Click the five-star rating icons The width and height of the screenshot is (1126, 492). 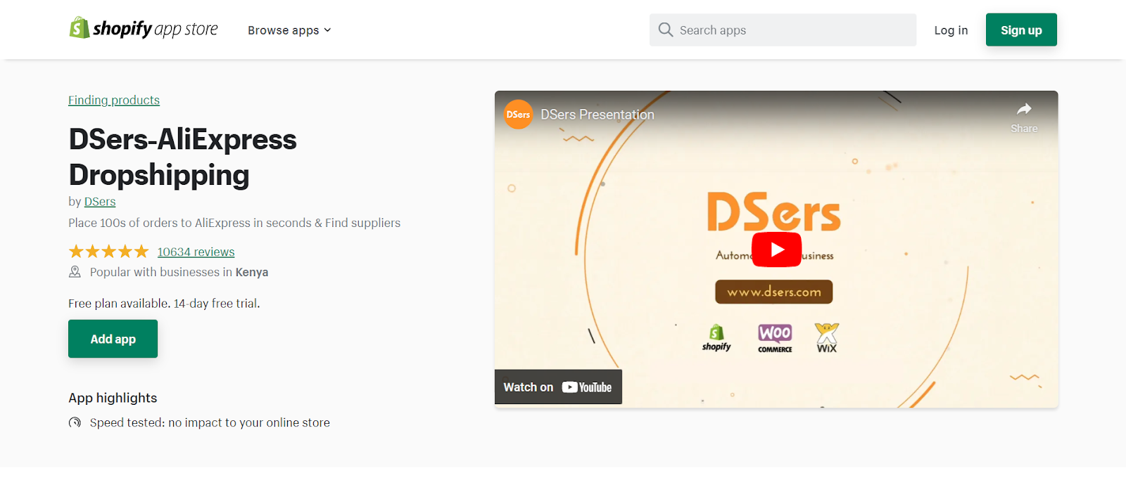(108, 252)
